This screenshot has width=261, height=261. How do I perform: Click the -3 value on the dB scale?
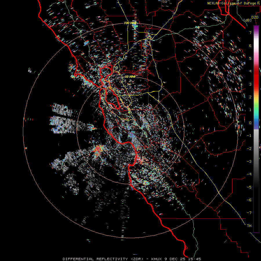click(249, 161)
